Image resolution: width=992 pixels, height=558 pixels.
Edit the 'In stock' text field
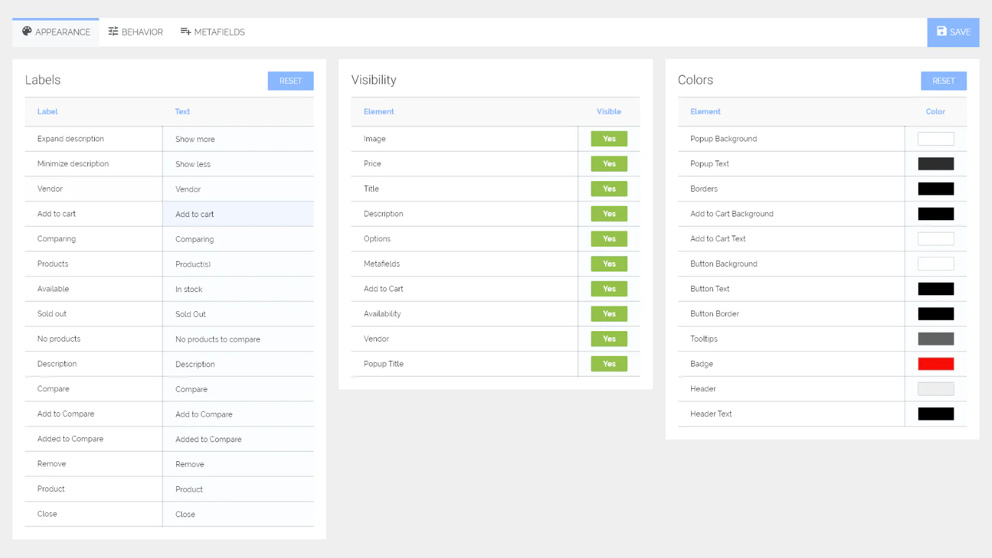[x=238, y=289]
